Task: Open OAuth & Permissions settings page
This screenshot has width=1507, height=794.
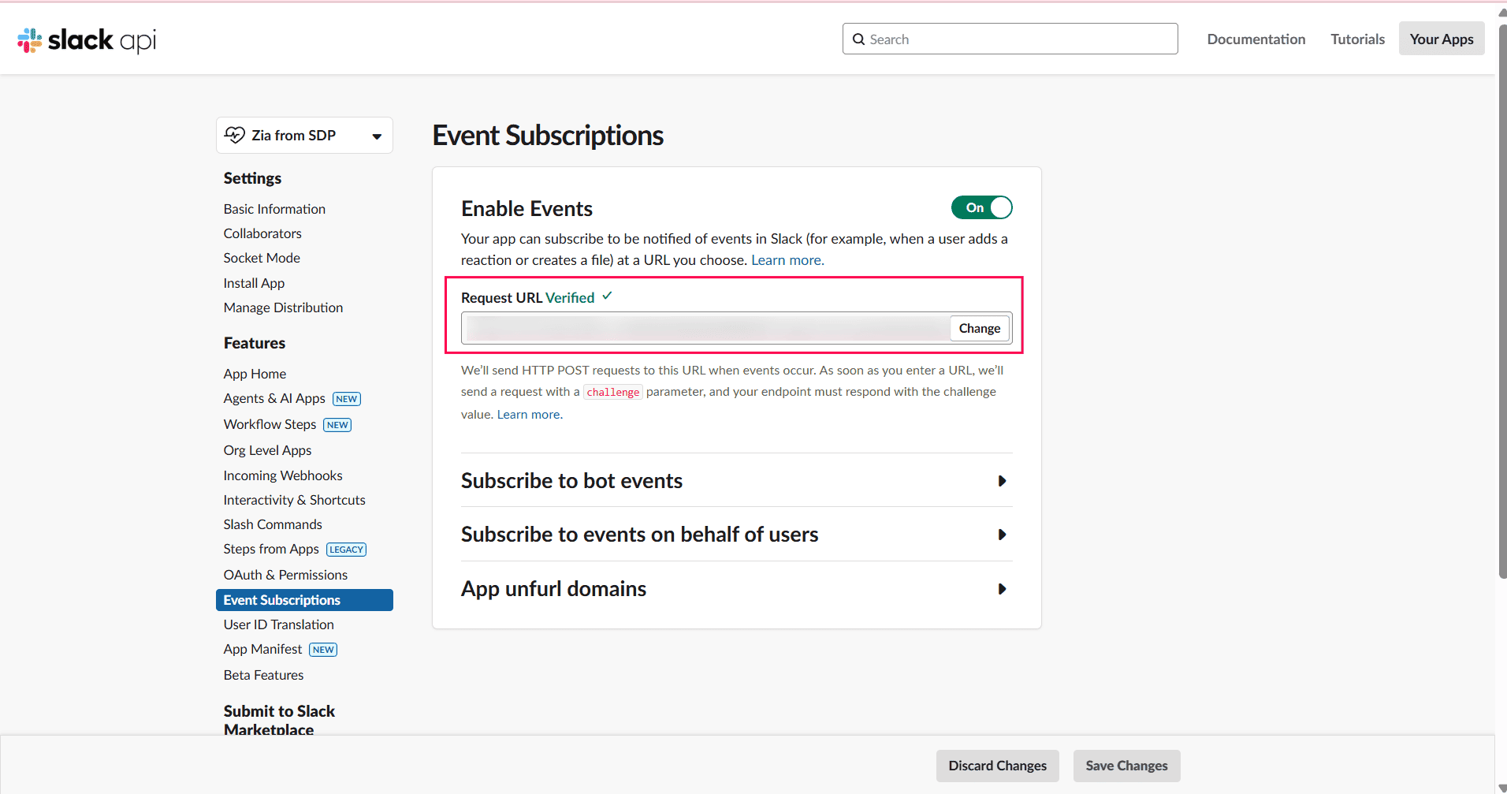Action: [285, 575]
